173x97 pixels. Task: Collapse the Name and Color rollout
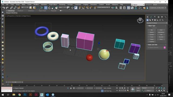point(153,45)
